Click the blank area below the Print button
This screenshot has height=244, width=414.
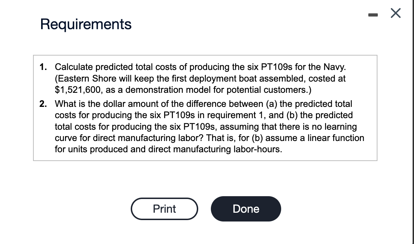coord(164,232)
